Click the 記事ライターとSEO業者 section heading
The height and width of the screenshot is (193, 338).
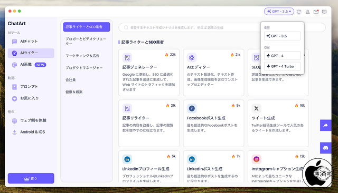pos(143,42)
